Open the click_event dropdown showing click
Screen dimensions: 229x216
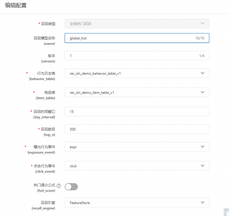point(137,166)
